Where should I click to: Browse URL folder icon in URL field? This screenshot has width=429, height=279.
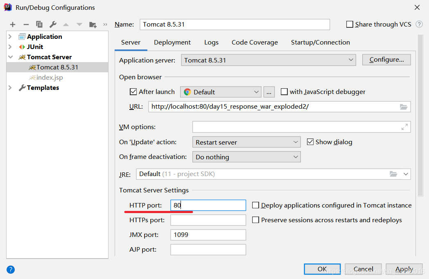(x=404, y=107)
